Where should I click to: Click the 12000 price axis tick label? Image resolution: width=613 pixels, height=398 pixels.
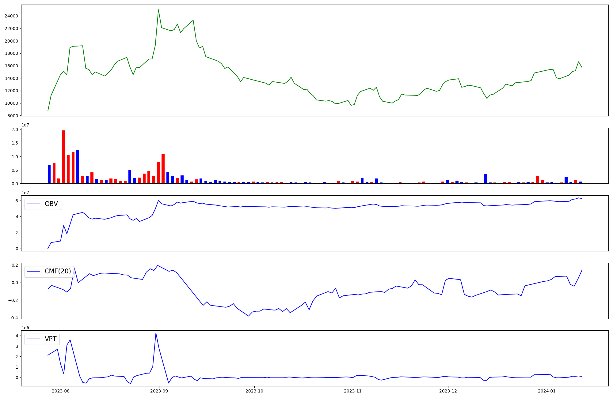(x=12, y=91)
